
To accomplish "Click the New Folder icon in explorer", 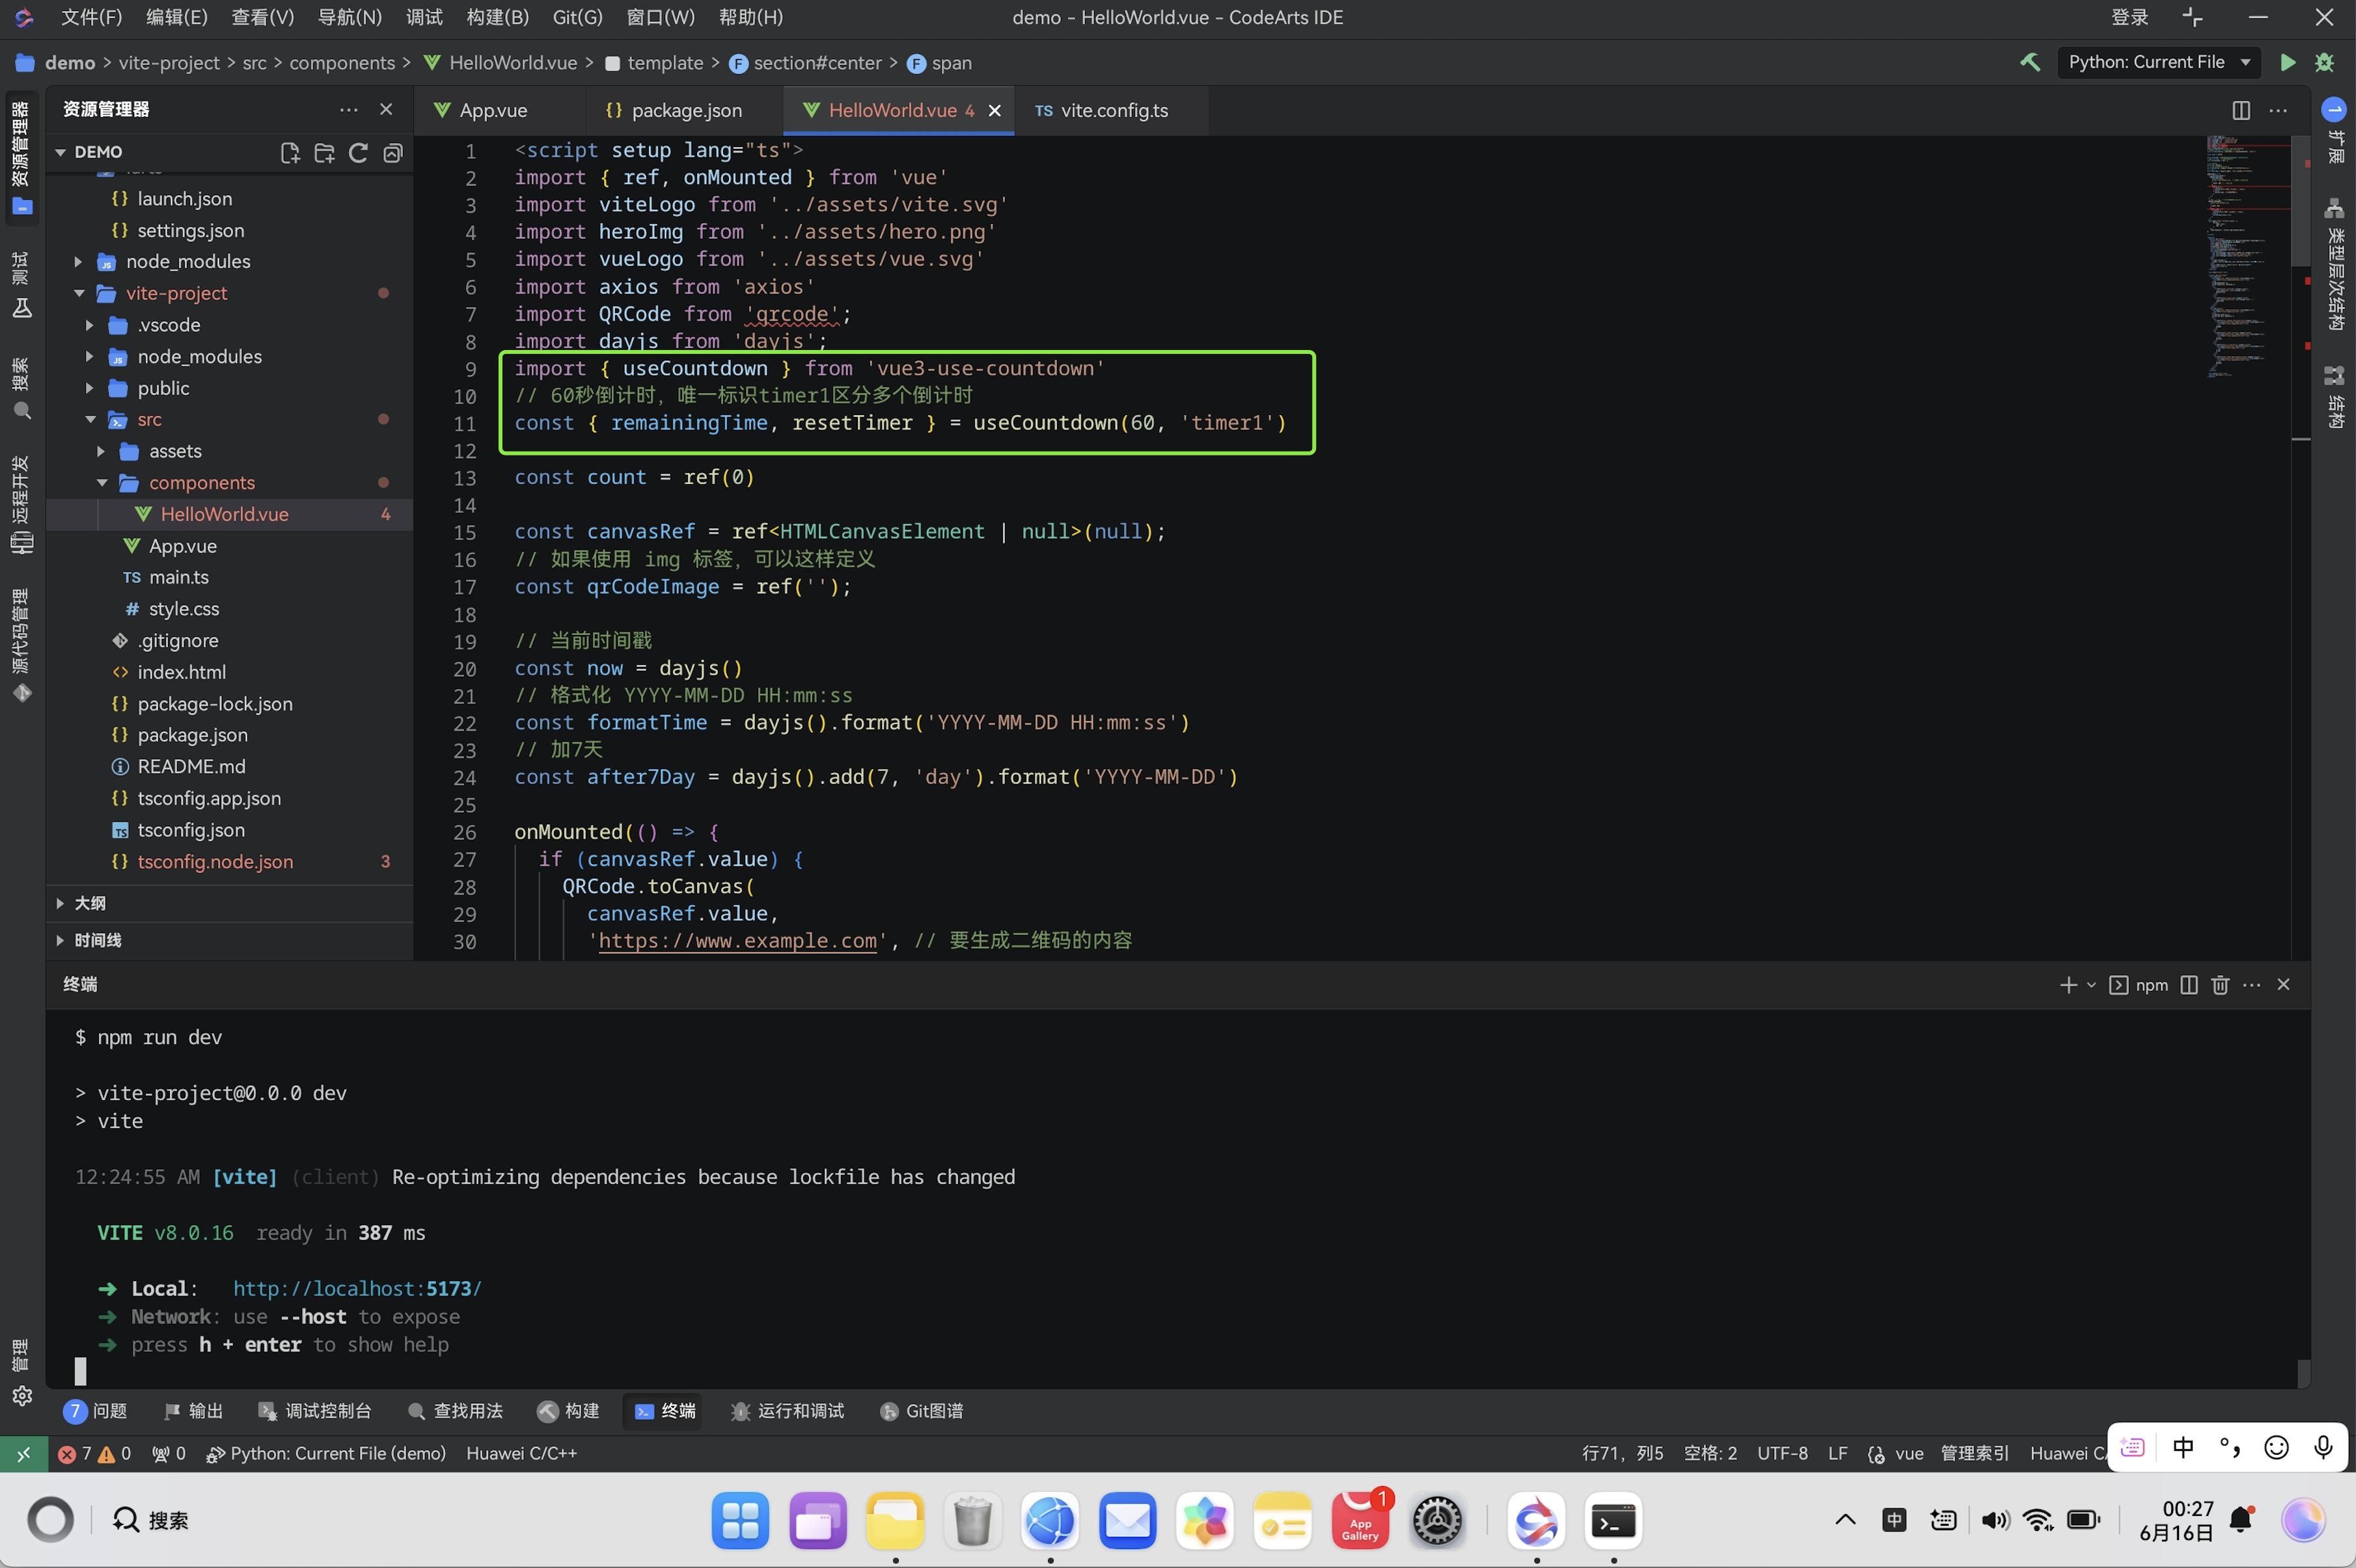I will click(x=324, y=152).
